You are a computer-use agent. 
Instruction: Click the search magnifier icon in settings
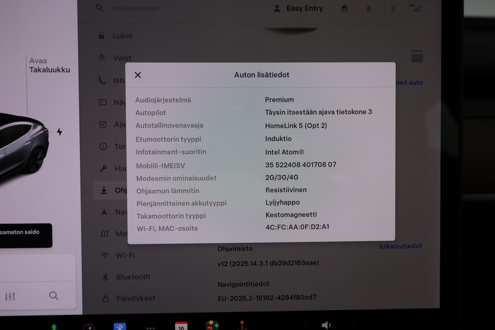tap(99, 8)
